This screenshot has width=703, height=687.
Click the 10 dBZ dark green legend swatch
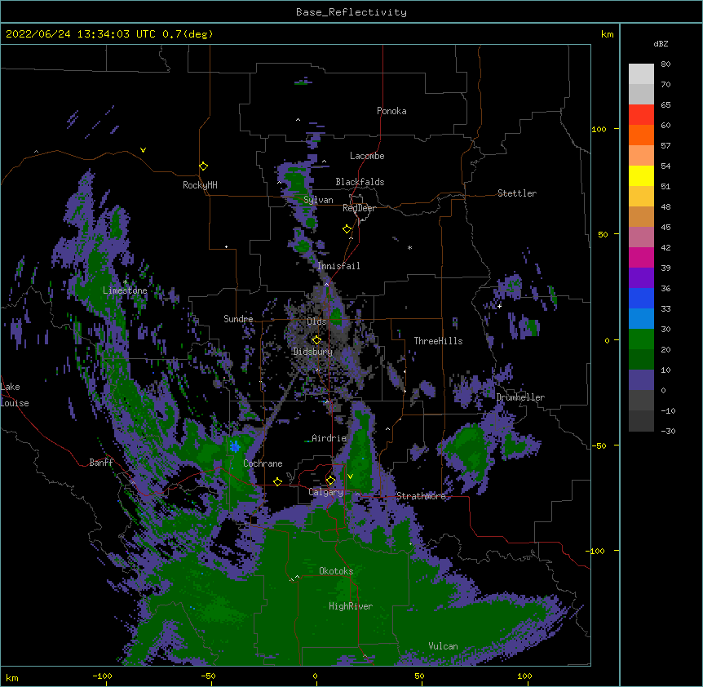pyautogui.click(x=641, y=359)
